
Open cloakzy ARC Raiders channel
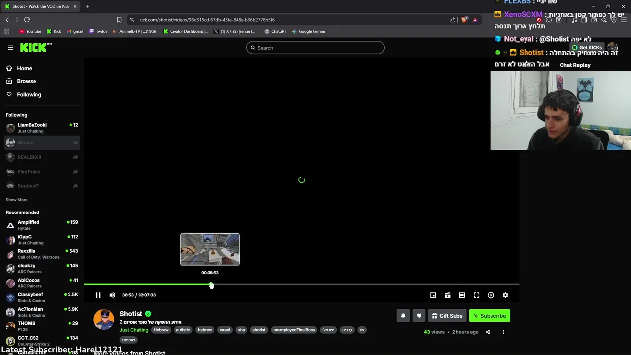pyautogui.click(x=42, y=269)
